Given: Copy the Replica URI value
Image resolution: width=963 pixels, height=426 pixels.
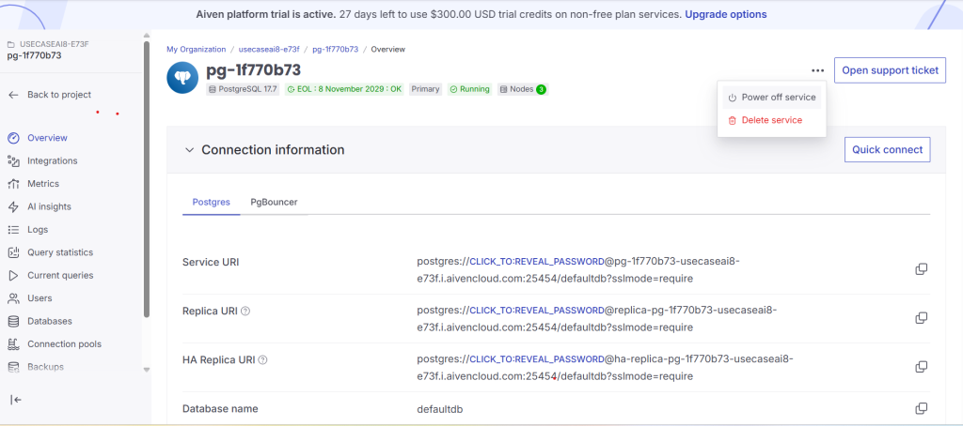Looking at the screenshot, I should 922,318.
